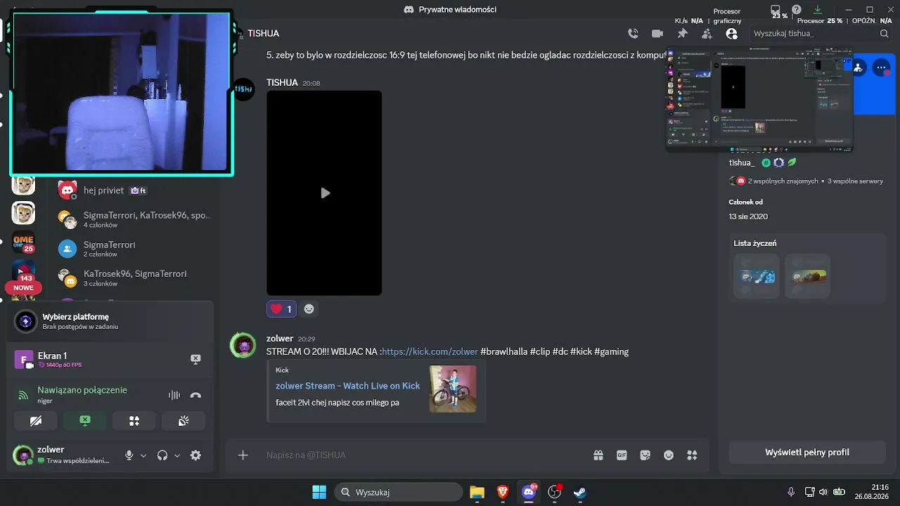900x506 pixels.
Task: Open the Discord help icon
Action: click(797, 10)
